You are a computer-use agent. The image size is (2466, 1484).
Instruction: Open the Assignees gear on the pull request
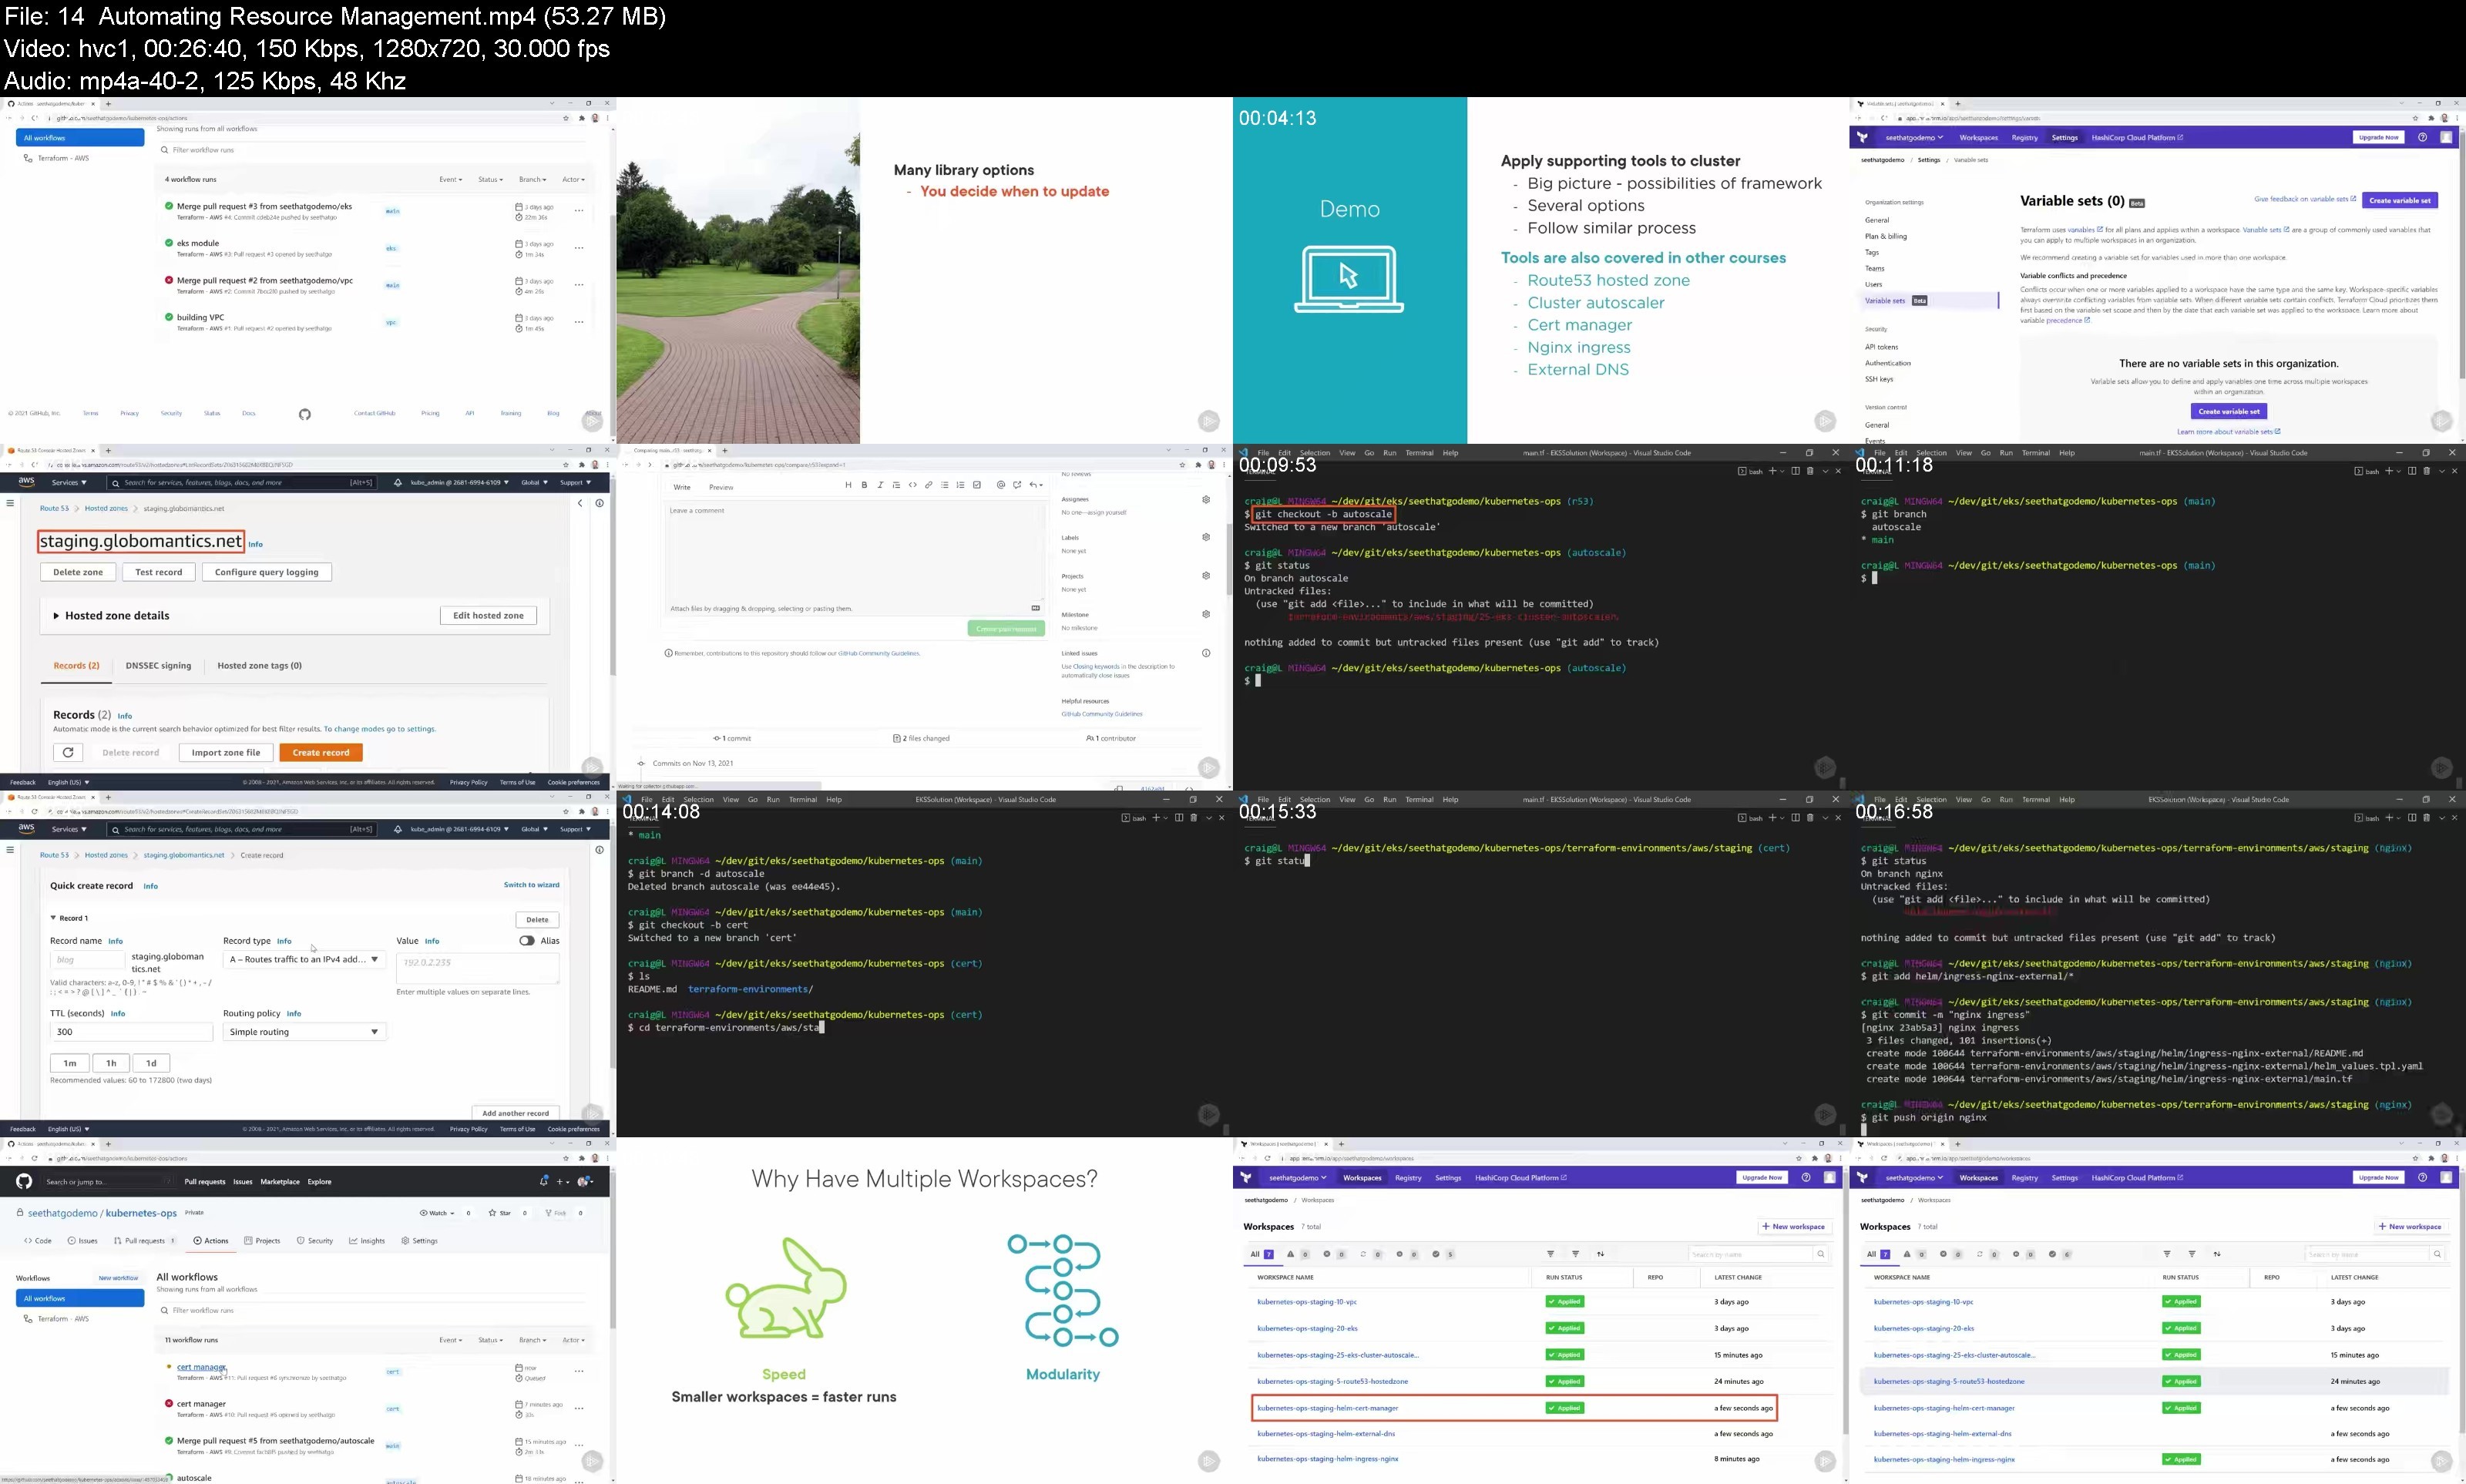coord(1206,499)
